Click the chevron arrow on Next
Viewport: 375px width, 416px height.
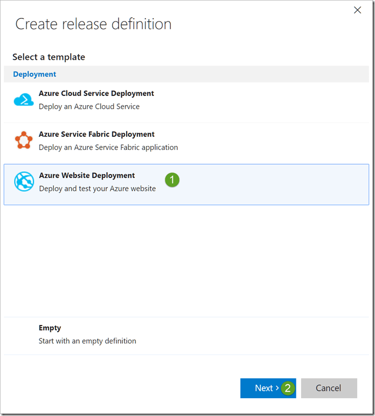(277, 389)
